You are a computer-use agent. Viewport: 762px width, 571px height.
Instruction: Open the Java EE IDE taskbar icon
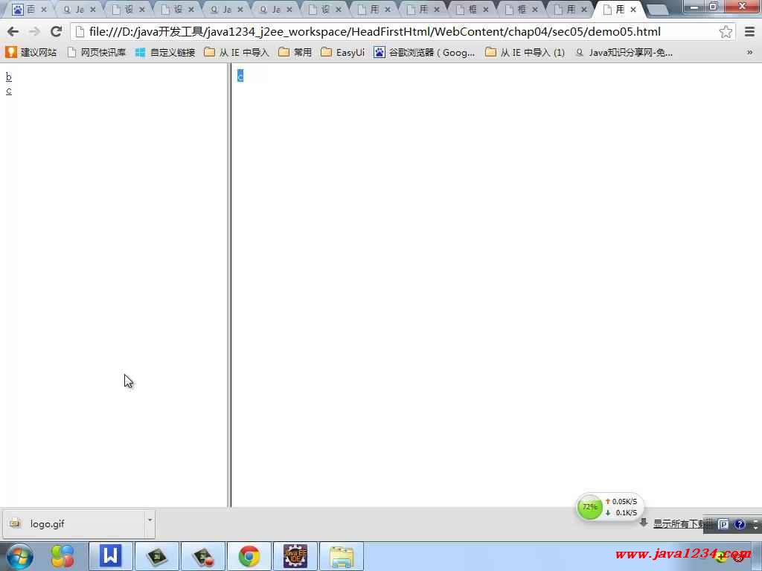(295, 556)
